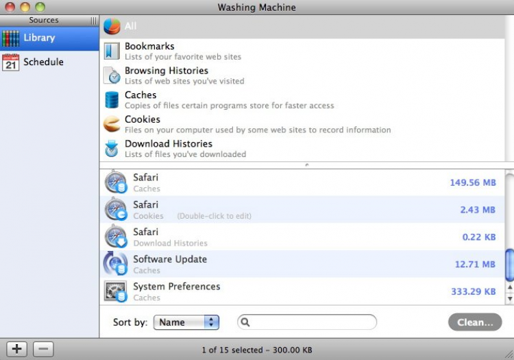
Task: Remove a source with the minus button
Action: coord(43,349)
